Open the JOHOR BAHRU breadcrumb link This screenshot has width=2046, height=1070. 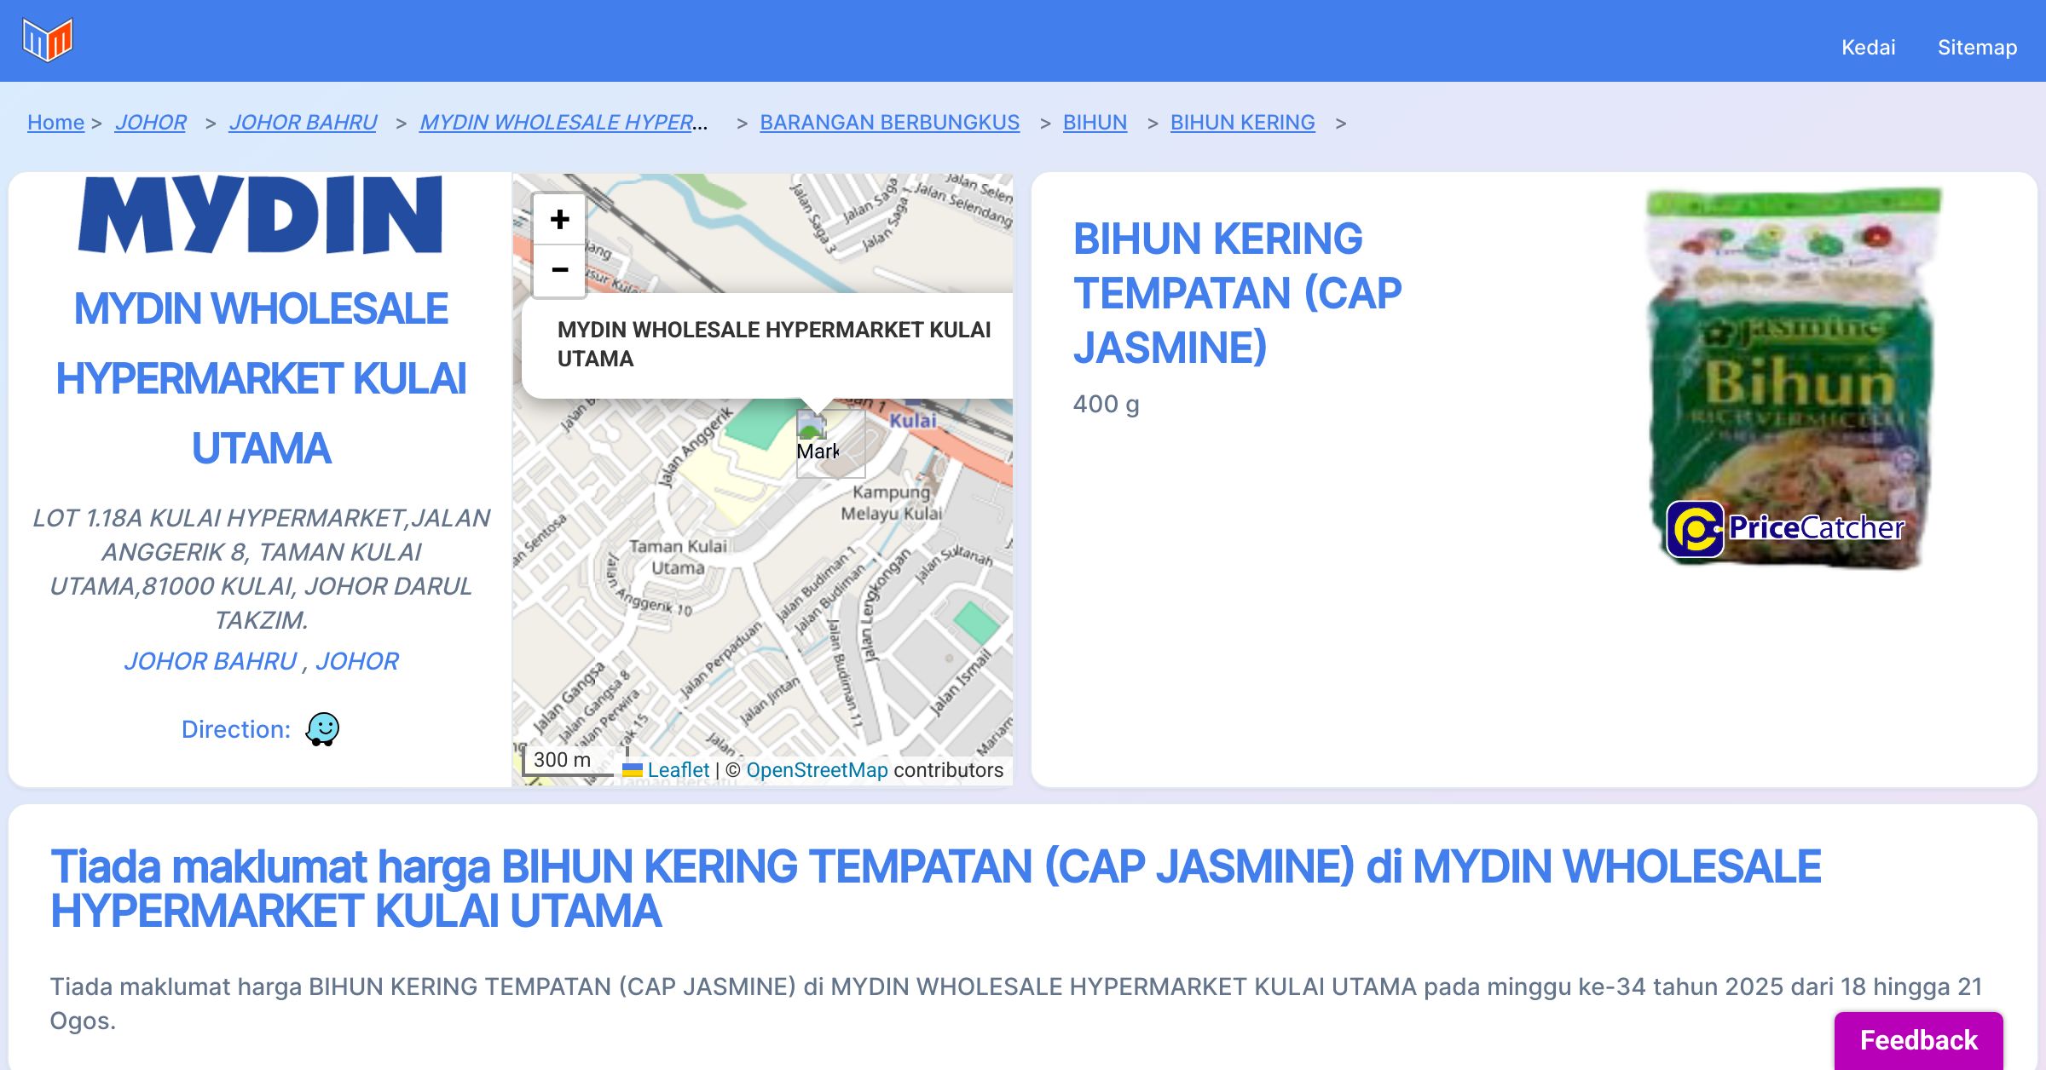click(x=303, y=122)
